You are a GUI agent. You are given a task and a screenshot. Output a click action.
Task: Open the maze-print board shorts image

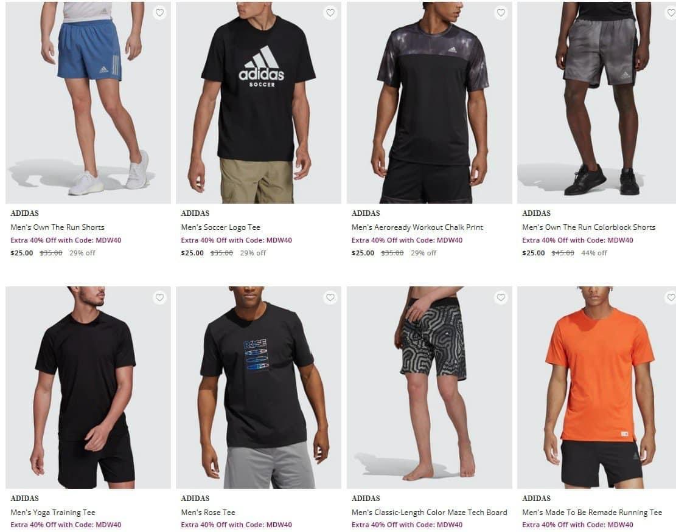[430, 387]
